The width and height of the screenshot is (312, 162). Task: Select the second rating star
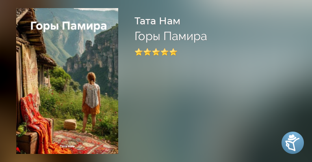point(147,52)
